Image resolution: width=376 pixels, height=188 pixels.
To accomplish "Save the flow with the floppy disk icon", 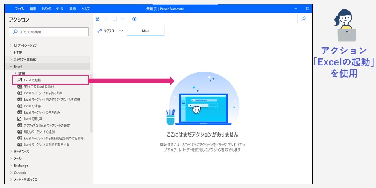I will point(98,19).
